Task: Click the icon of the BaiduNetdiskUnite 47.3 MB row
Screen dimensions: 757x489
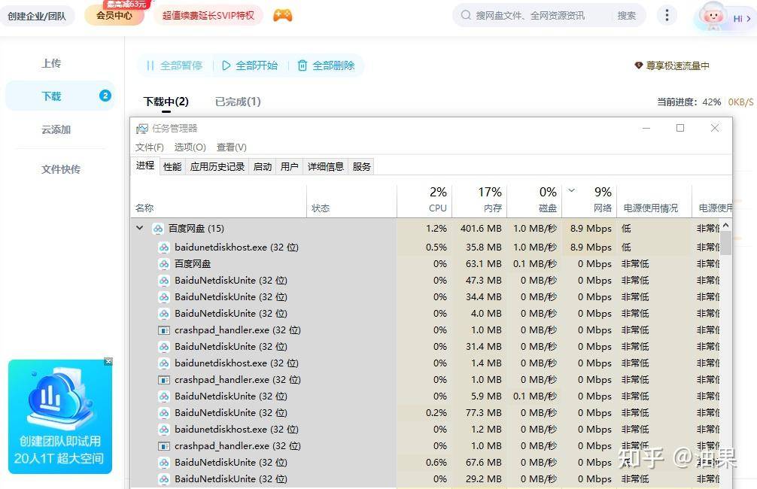Action: (164, 281)
